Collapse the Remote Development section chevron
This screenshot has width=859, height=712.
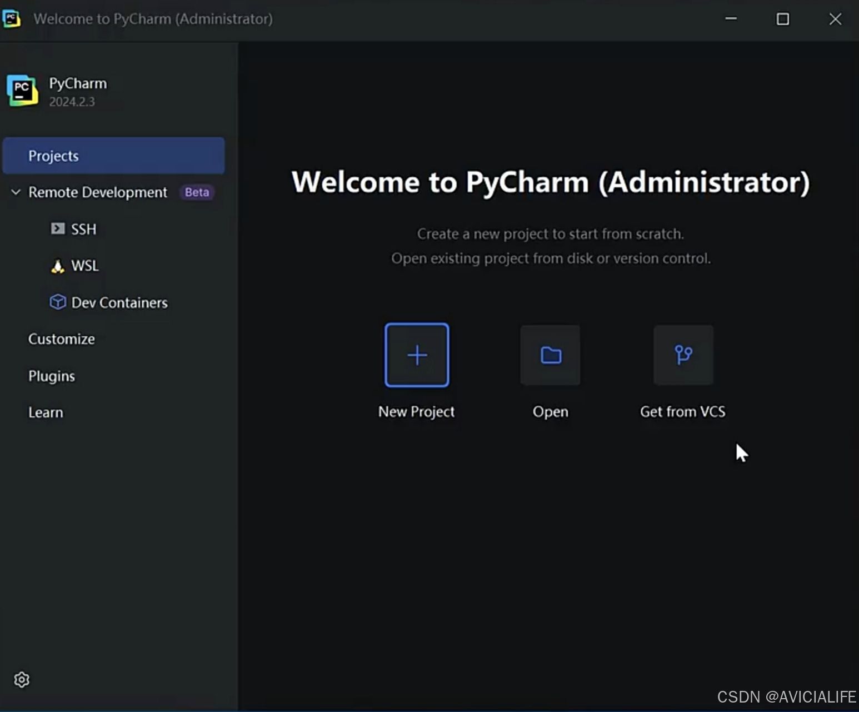(x=16, y=192)
